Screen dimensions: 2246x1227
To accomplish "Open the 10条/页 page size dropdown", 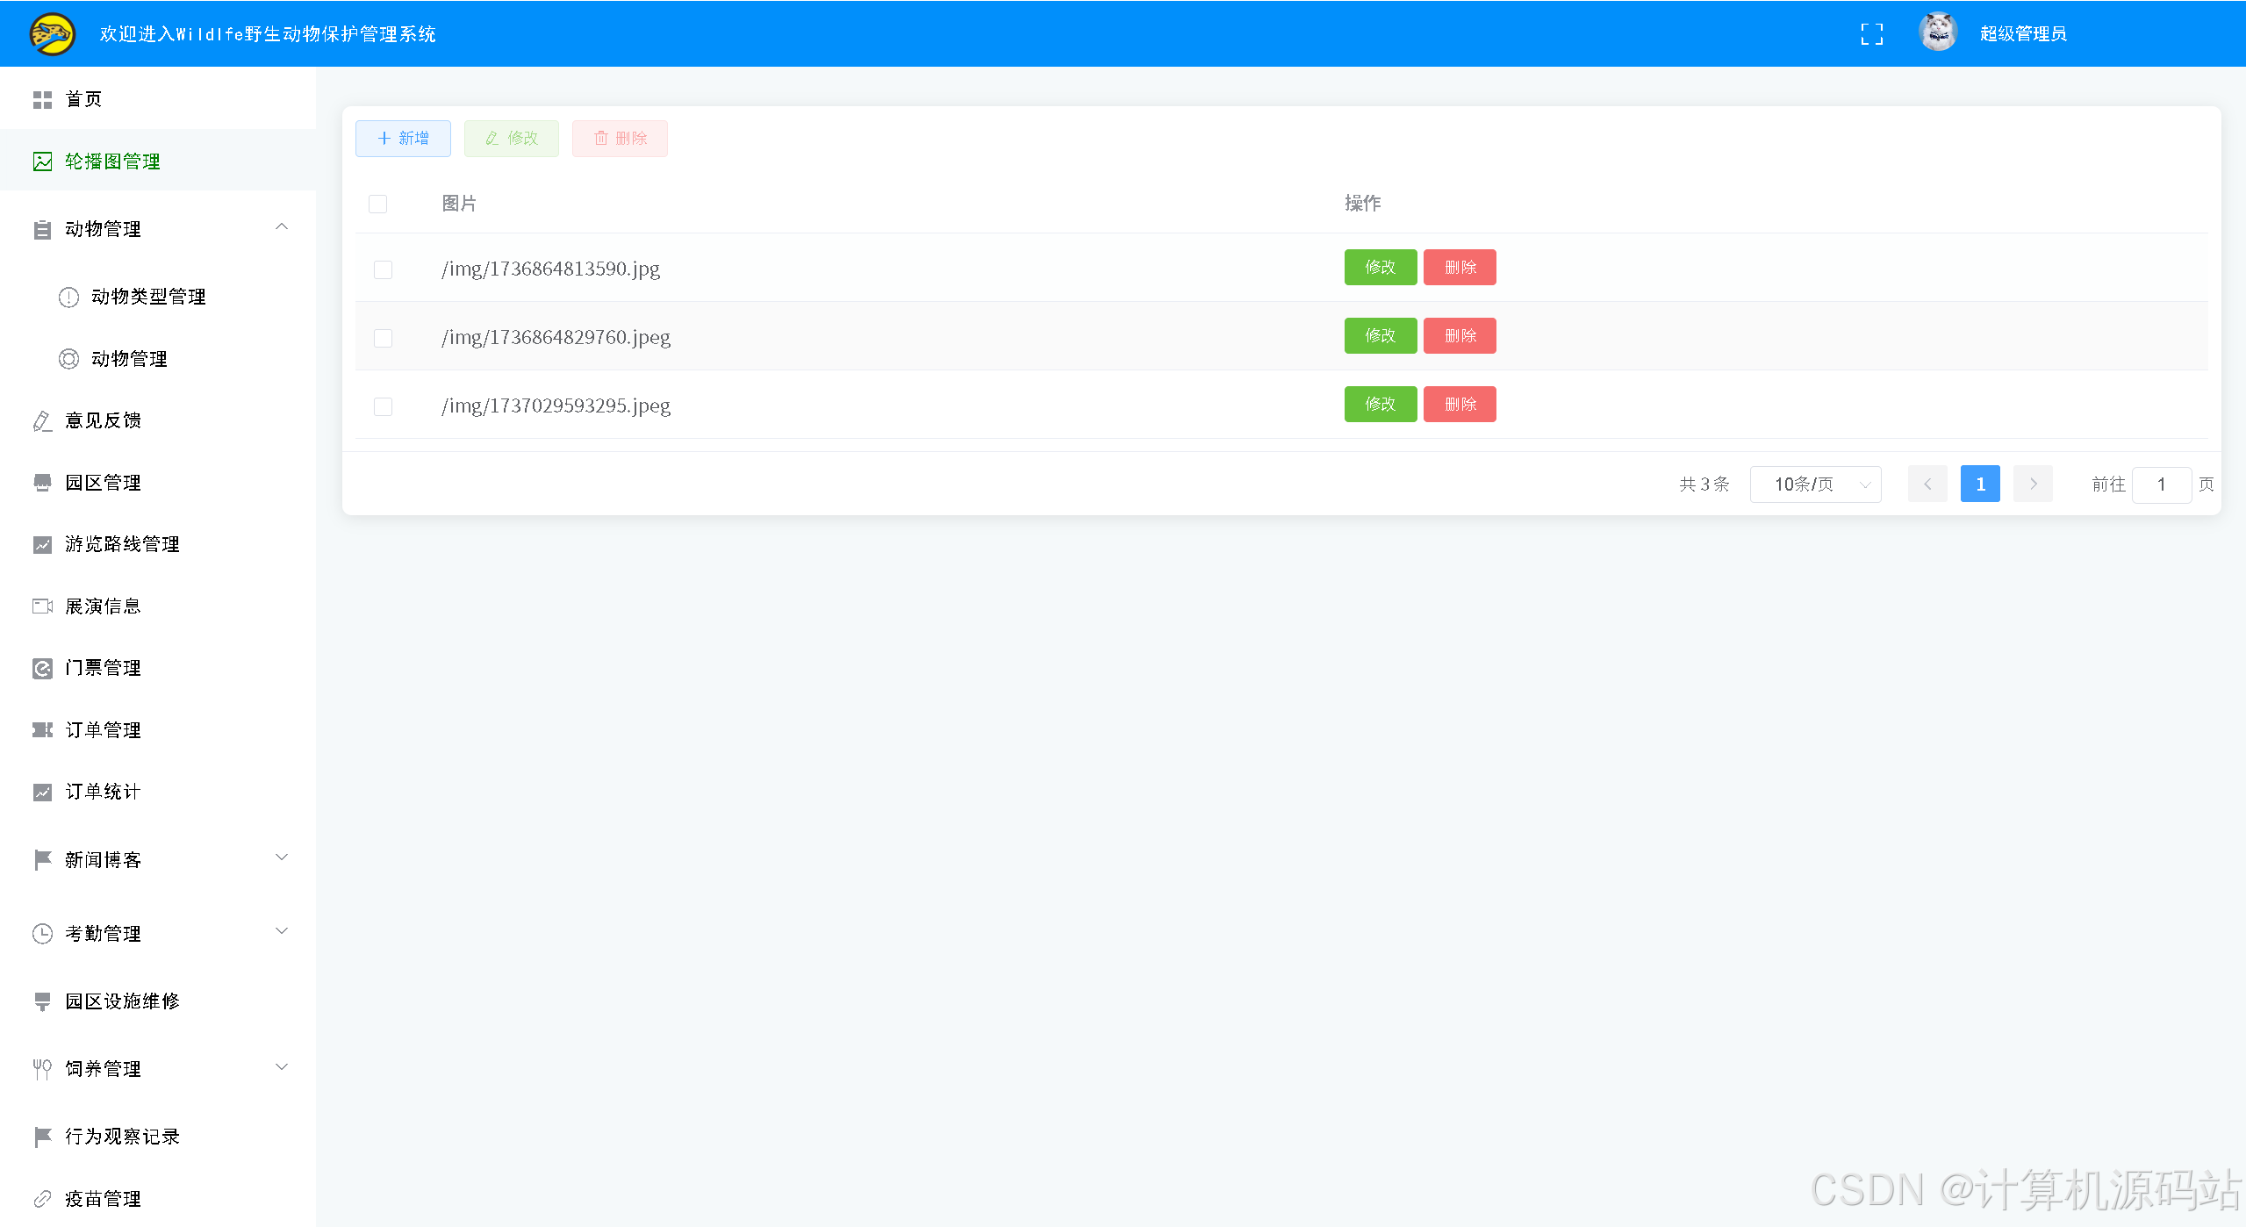I will click(x=1815, y=484).
